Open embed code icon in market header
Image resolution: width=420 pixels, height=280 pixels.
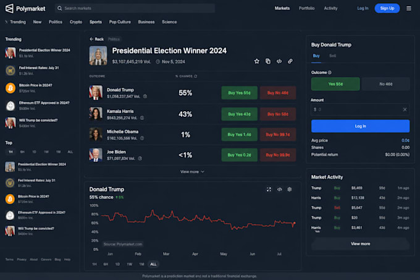point(279,61)
